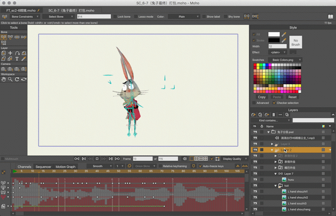Hide the huxu layer via eye icon
Screen dimensions: 336x216
[255, 180]
